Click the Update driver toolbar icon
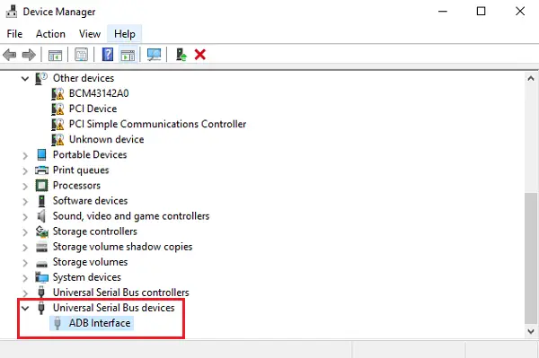 pos(181,55)
